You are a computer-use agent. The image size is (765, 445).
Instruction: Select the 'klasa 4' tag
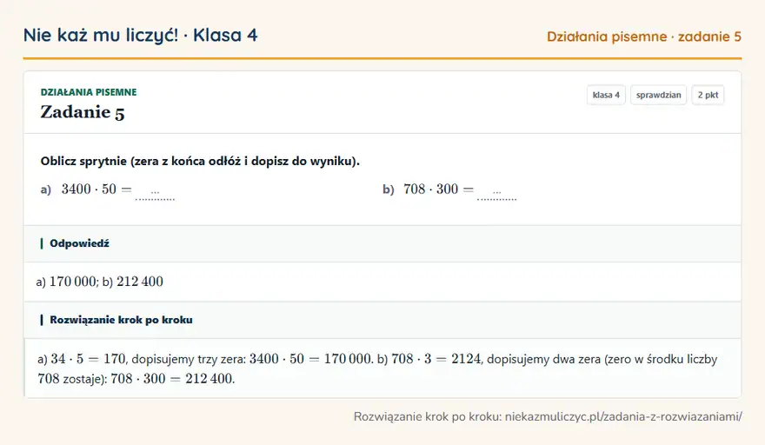[606, 95]
